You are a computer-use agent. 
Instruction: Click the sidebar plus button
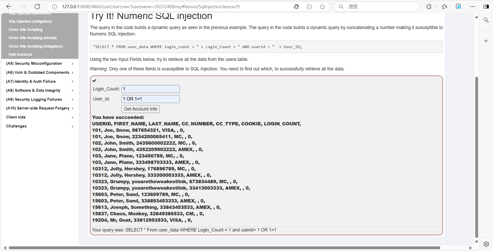(x=486, y=41)
